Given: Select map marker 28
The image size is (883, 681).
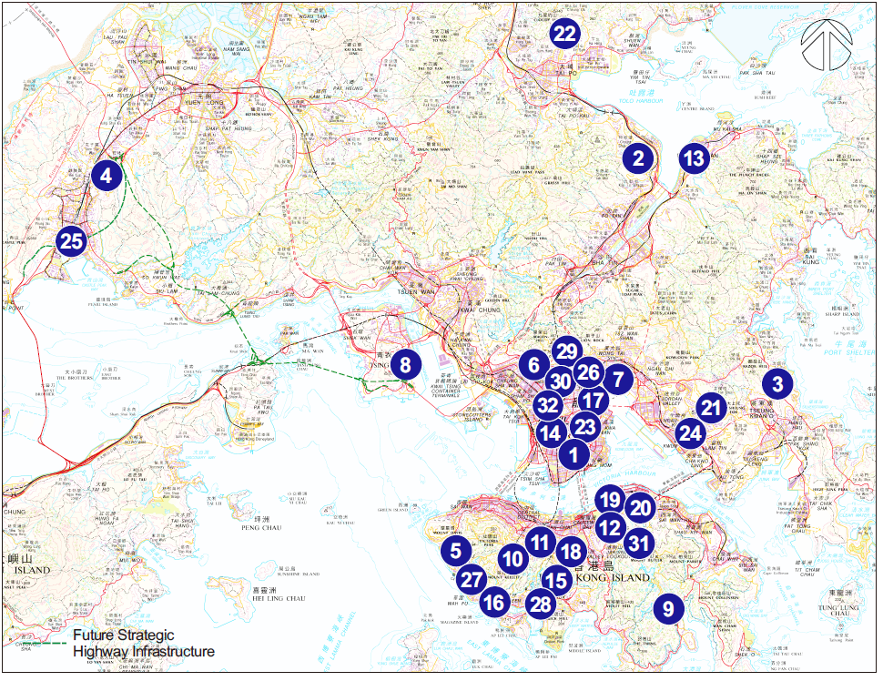Looking at the screenshot, I should click(541, 604).
